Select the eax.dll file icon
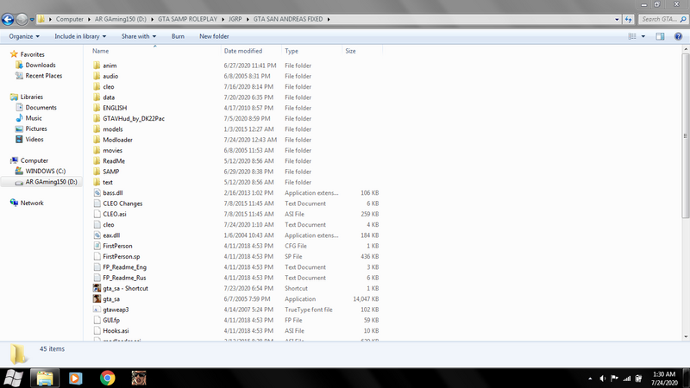 97,235
